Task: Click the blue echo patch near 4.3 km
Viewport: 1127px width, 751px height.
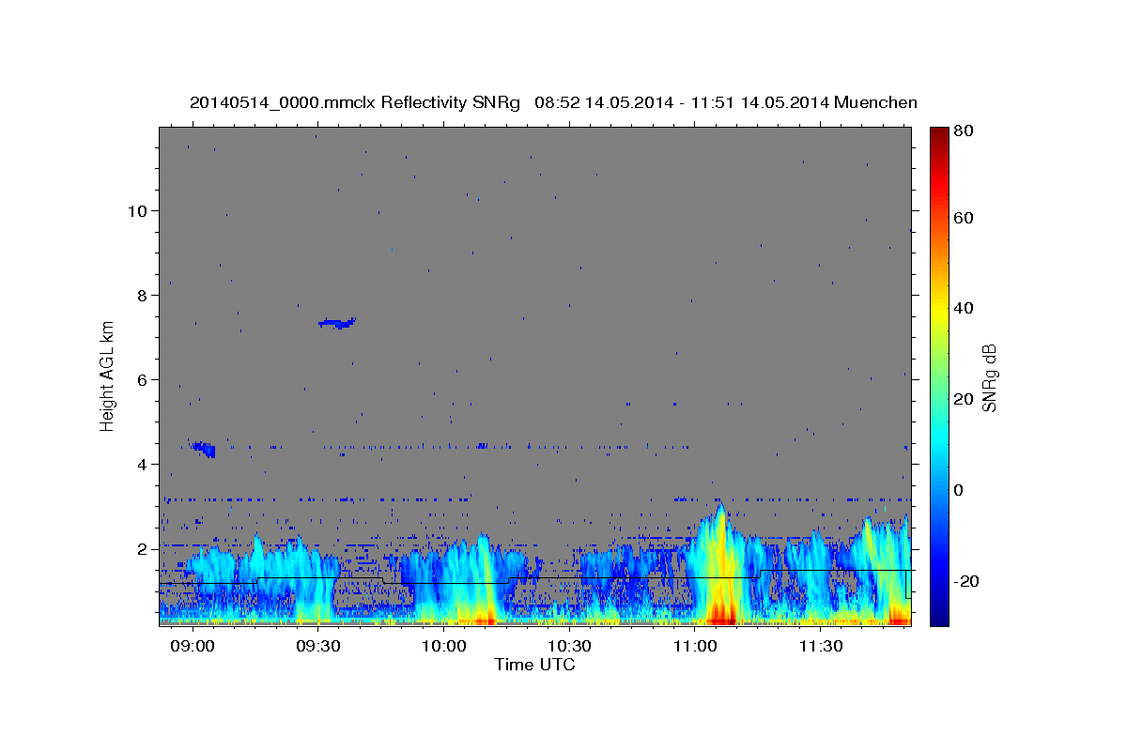Action: 205,450
